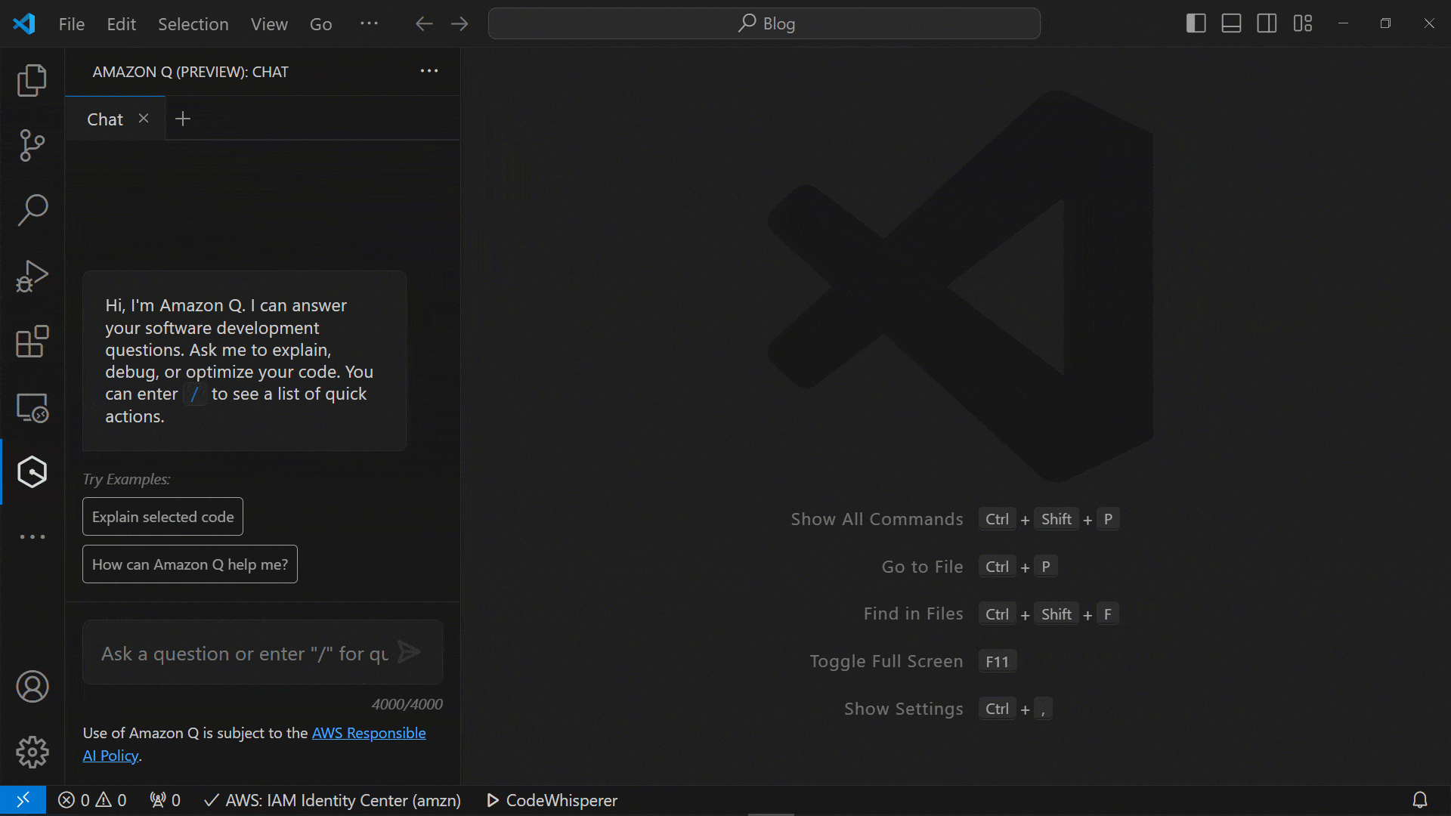Click the Ask a question input field

[x=242, y=653]
